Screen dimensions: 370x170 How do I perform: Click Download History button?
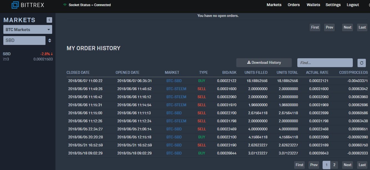click(264, 63)
